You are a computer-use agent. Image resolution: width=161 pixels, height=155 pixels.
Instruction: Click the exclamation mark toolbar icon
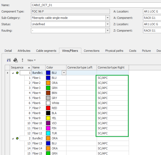click(23, 60)
